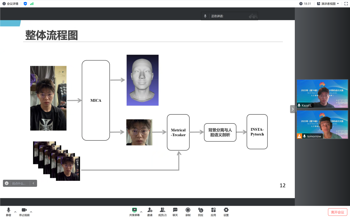Start recording with 录制 icon

click(x=188, y=210)
